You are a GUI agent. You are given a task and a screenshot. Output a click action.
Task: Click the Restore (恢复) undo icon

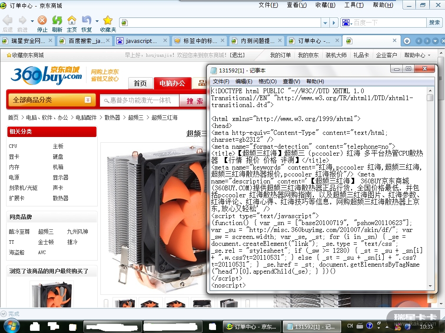coord(86,20)
